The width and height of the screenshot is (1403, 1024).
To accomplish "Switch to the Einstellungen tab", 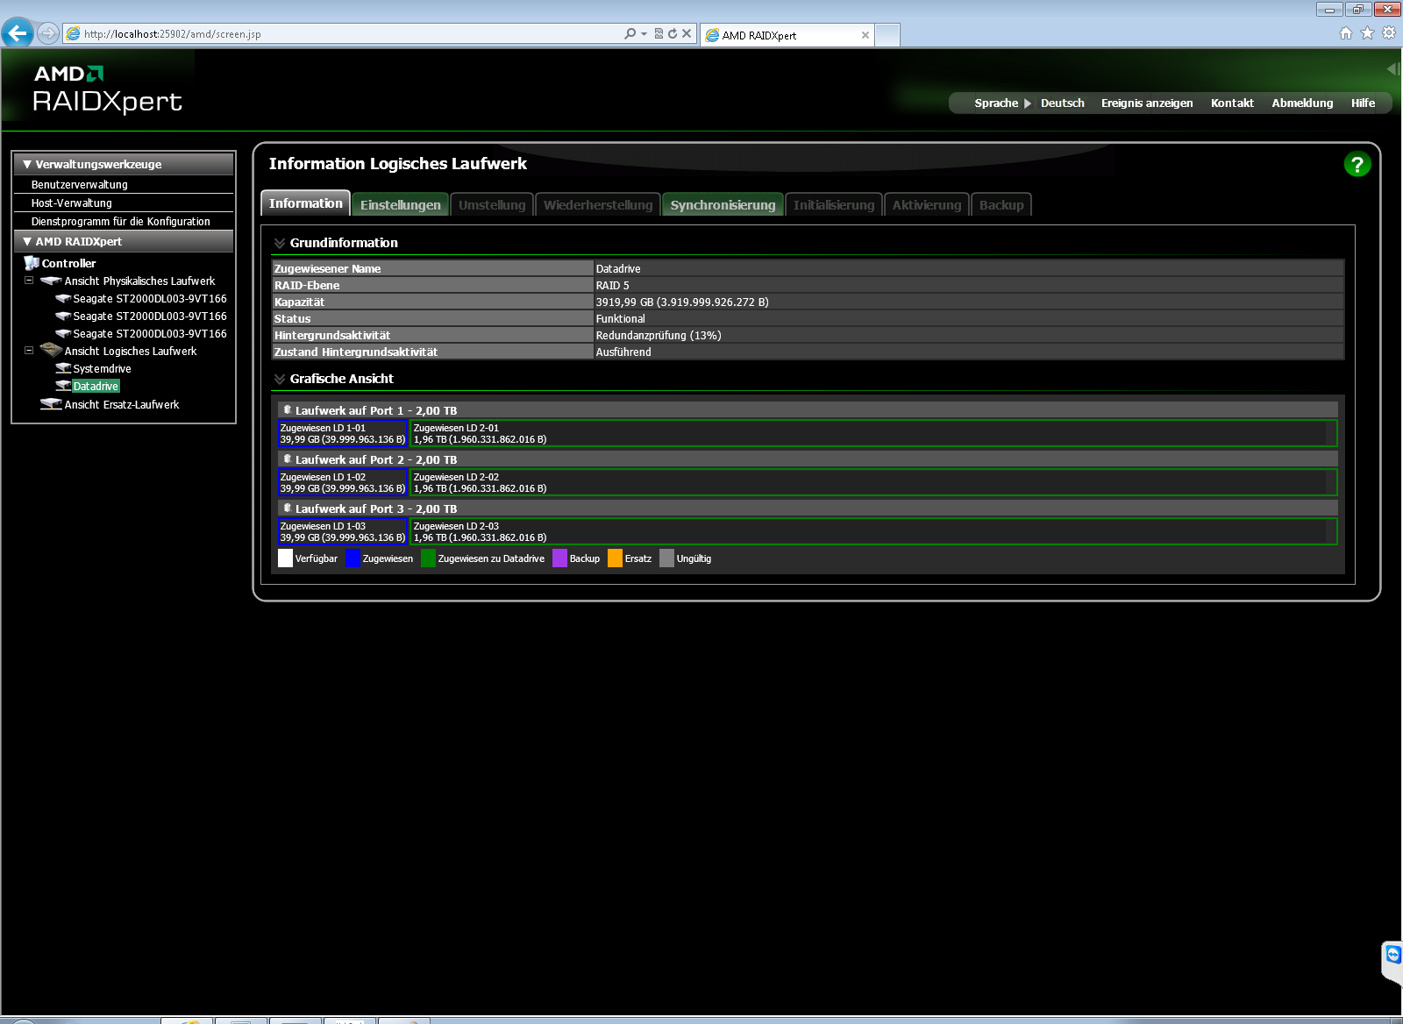I will coord(400,204).
